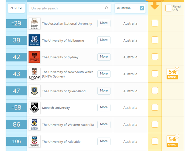Select the 106 rank cell
Screen dimensions: 187x151
click(x=17, y=142)
